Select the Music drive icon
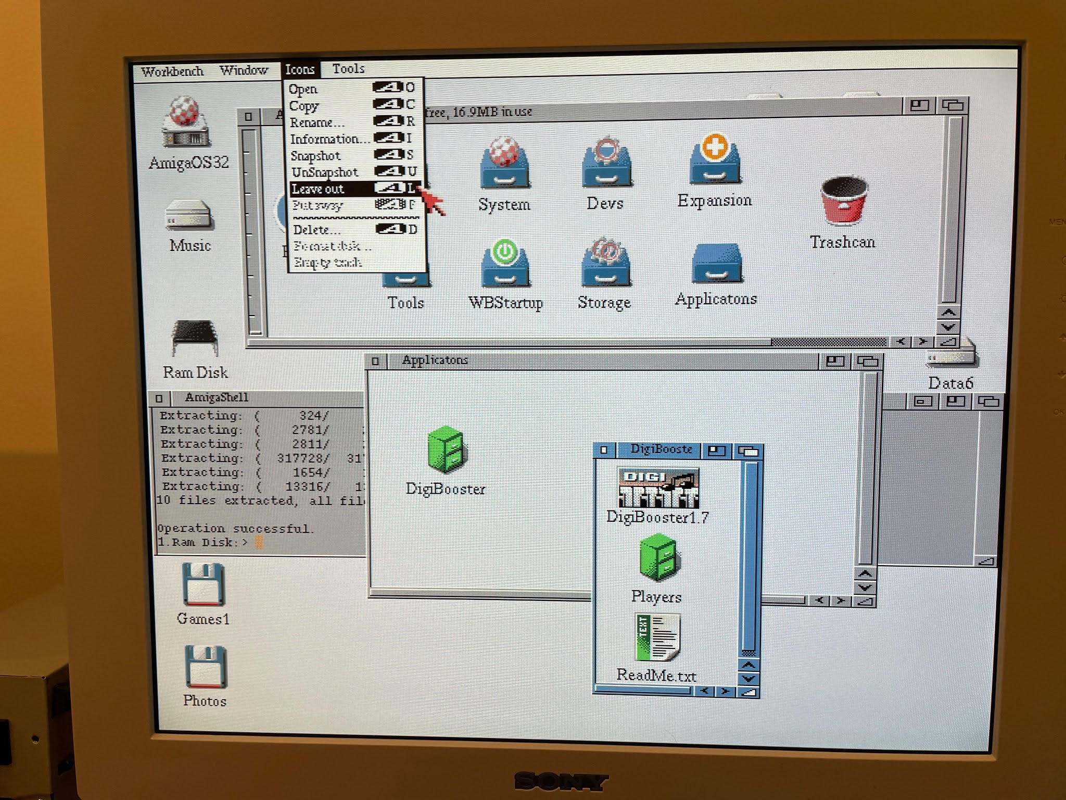This screenshot has height=800, width=1066. 189,215
